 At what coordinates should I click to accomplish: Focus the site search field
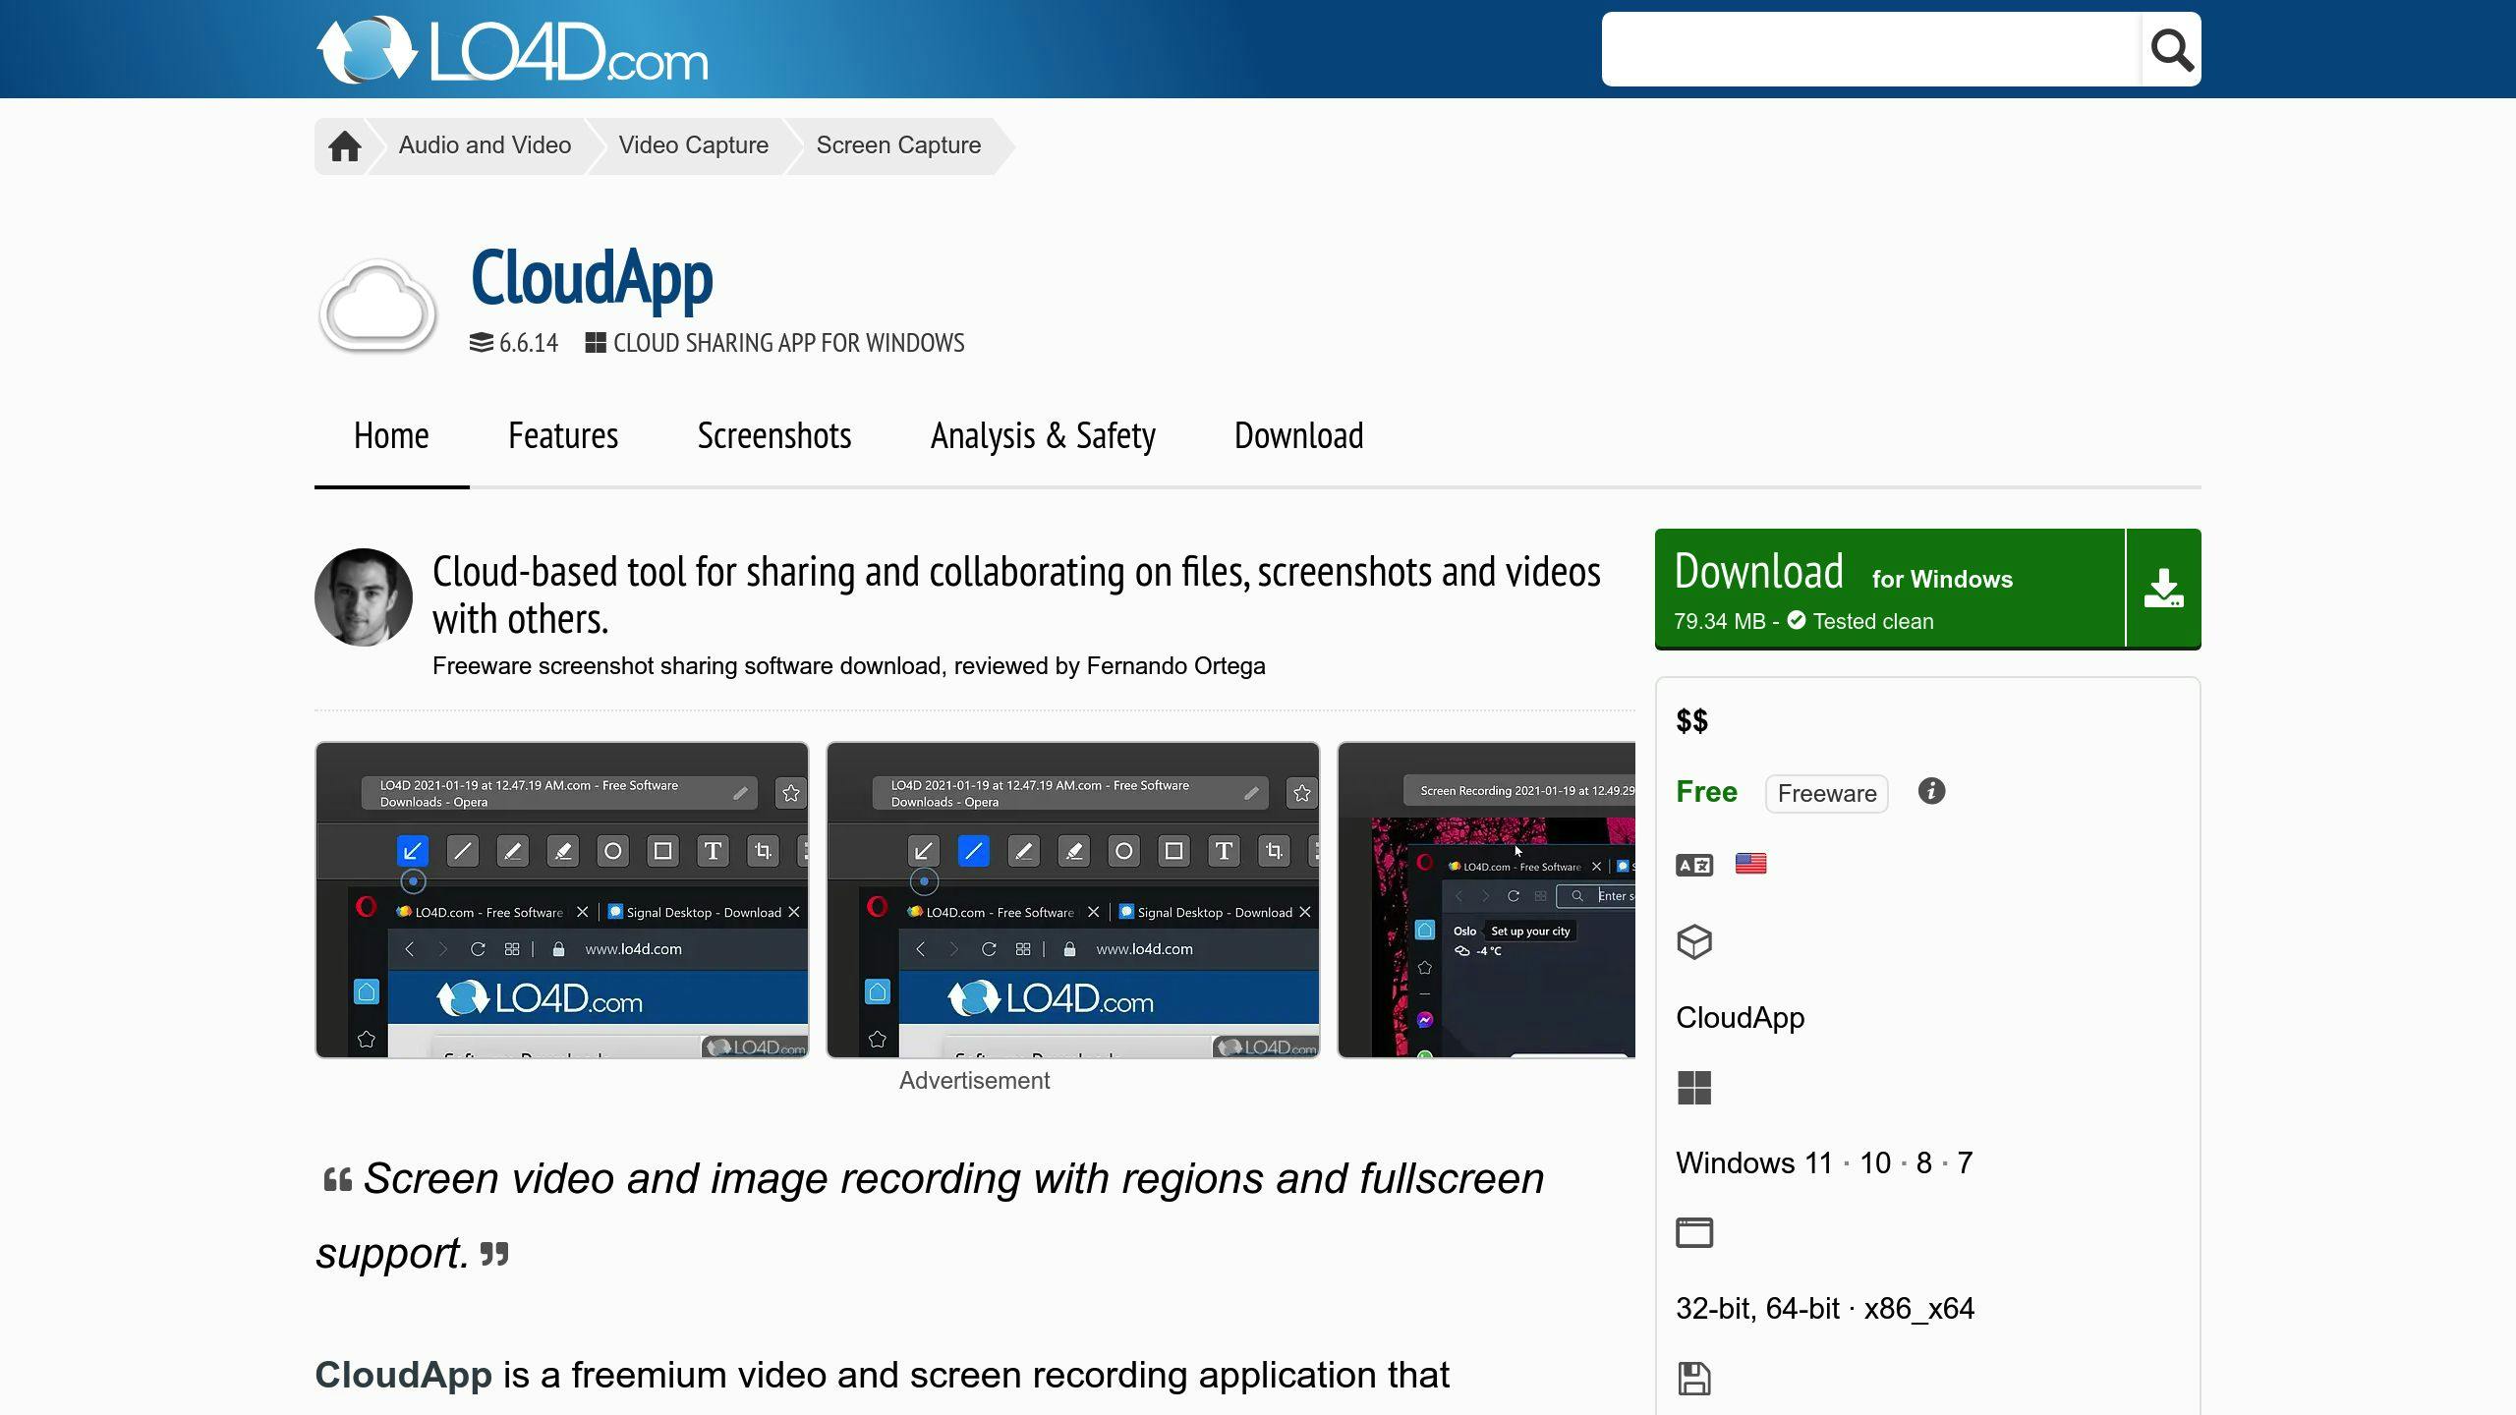pyautogui.click(x=1871, y=49)
